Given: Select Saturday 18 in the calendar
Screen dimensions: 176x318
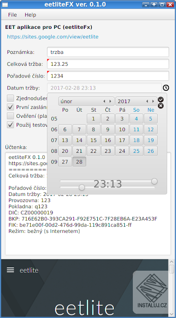Looking at the screenshot, I should [136, 140].
